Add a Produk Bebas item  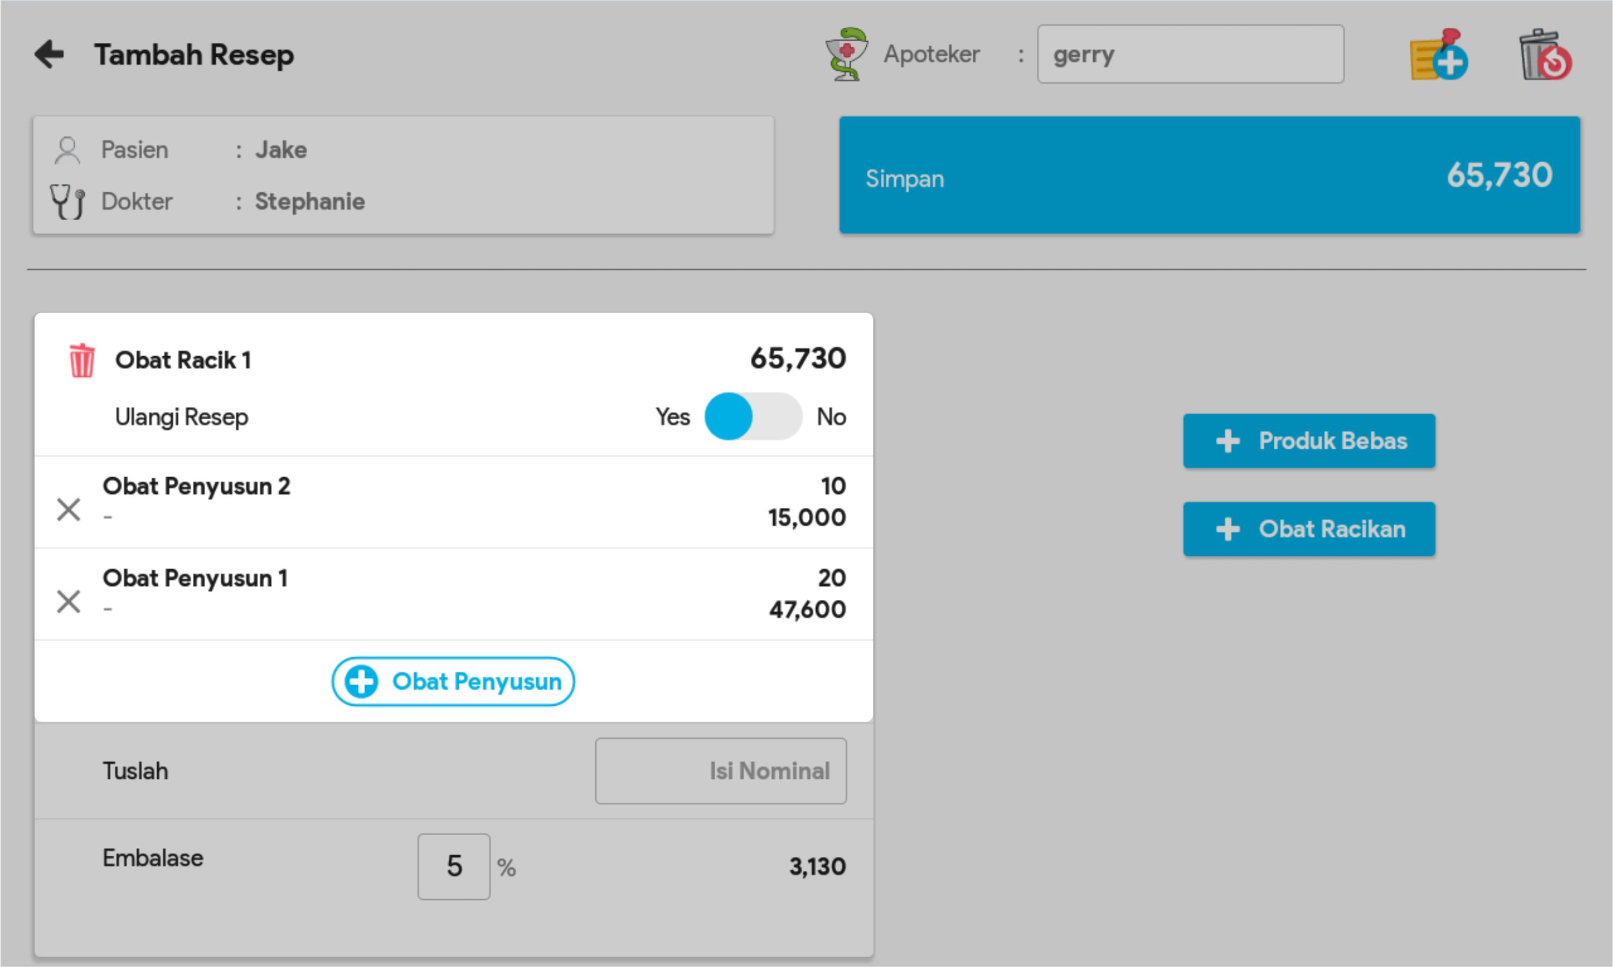click(1308, 441)
